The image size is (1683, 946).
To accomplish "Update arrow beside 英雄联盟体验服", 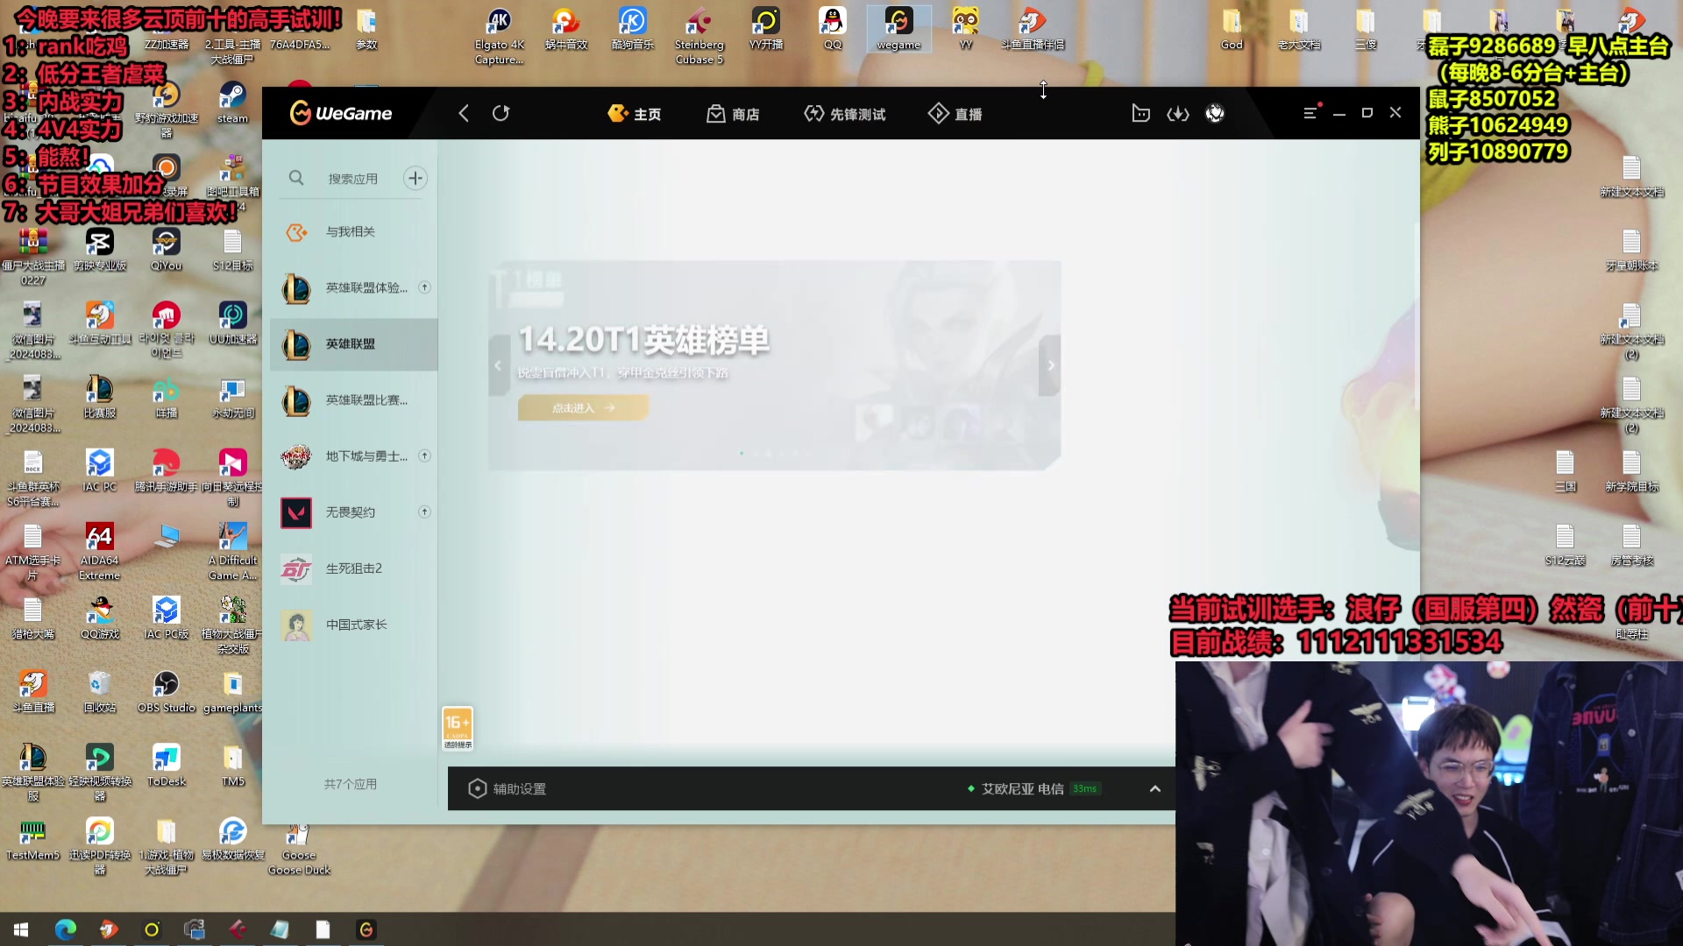I will (424, 287).
